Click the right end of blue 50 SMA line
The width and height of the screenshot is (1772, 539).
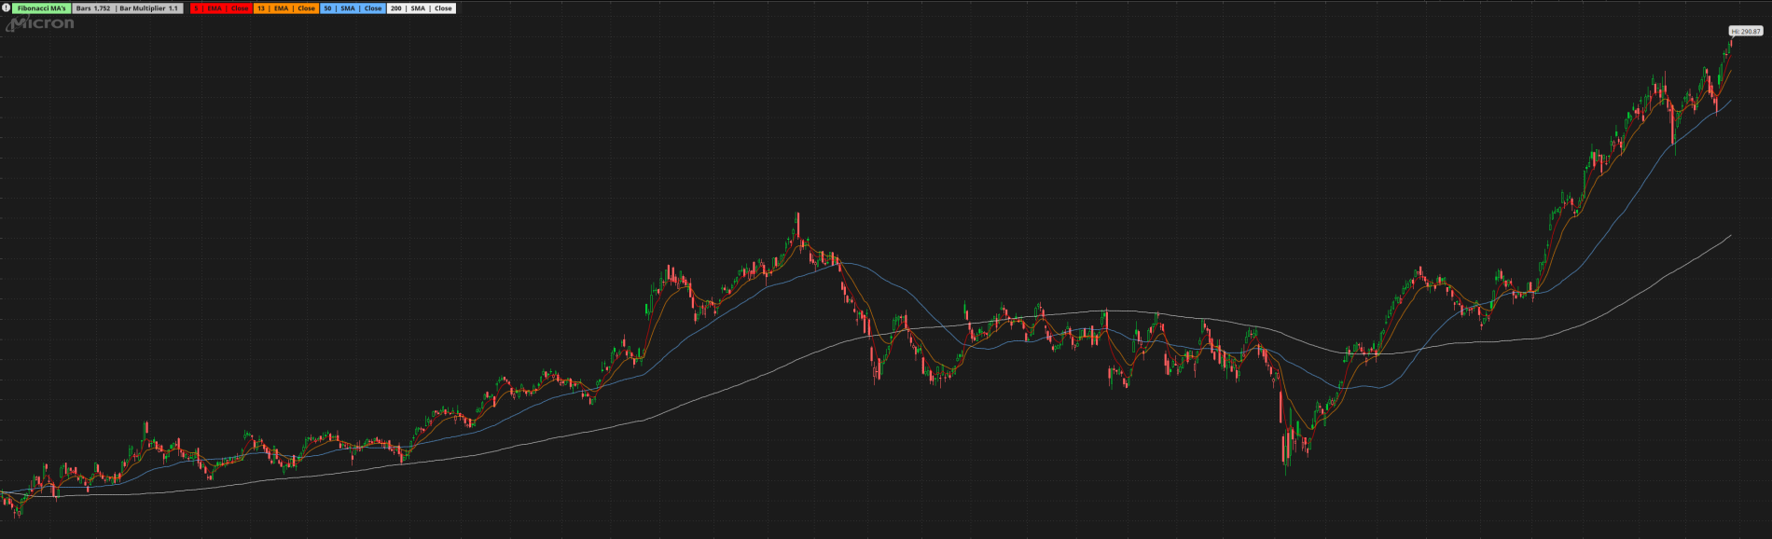point(1730,101)
